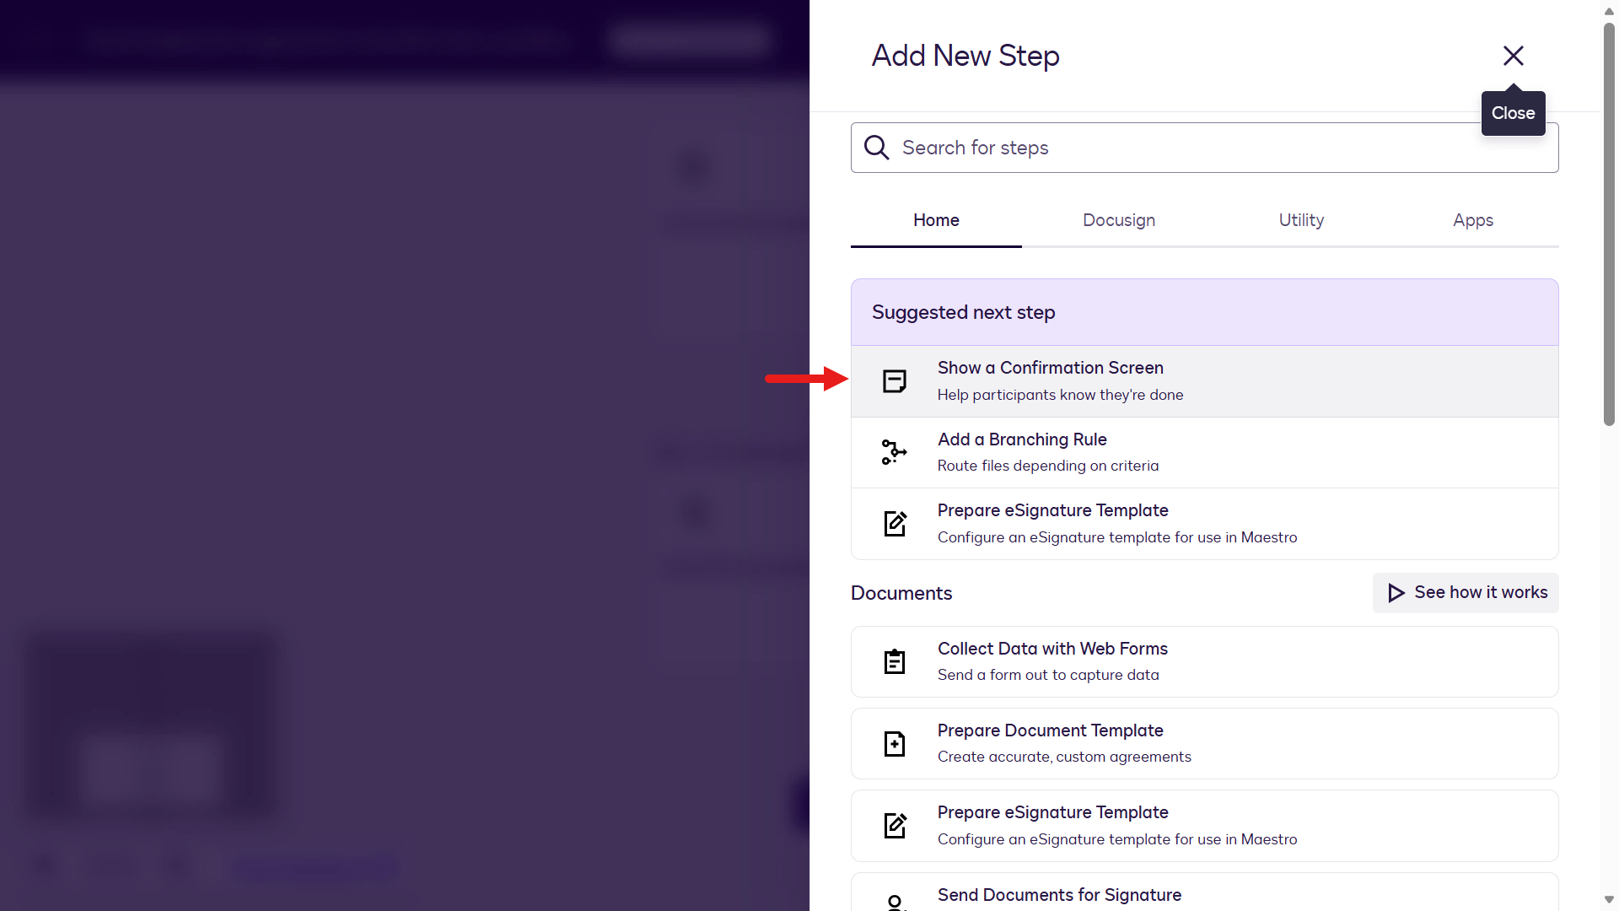Click the Add a Branching Rule icon
Image resolution: width=1619 pixels, height=911 pixels.
895,452
